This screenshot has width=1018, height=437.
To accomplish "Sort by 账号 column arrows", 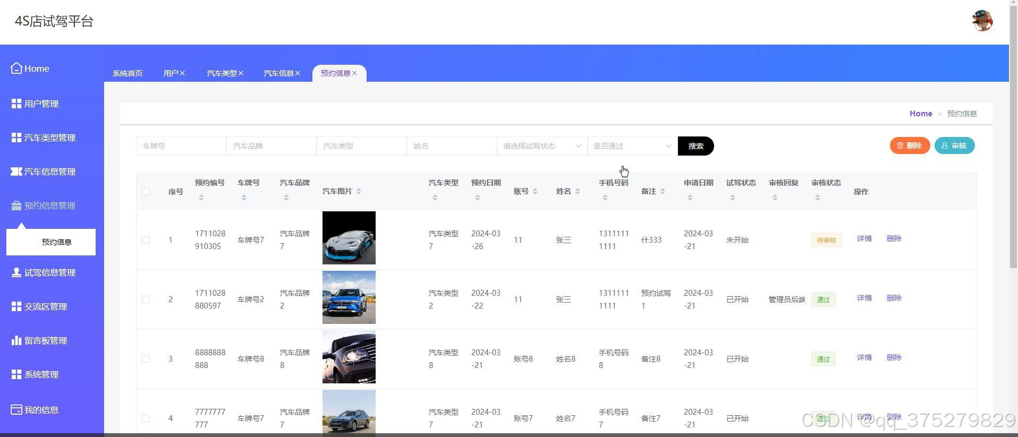I will [x=535, y=191].
